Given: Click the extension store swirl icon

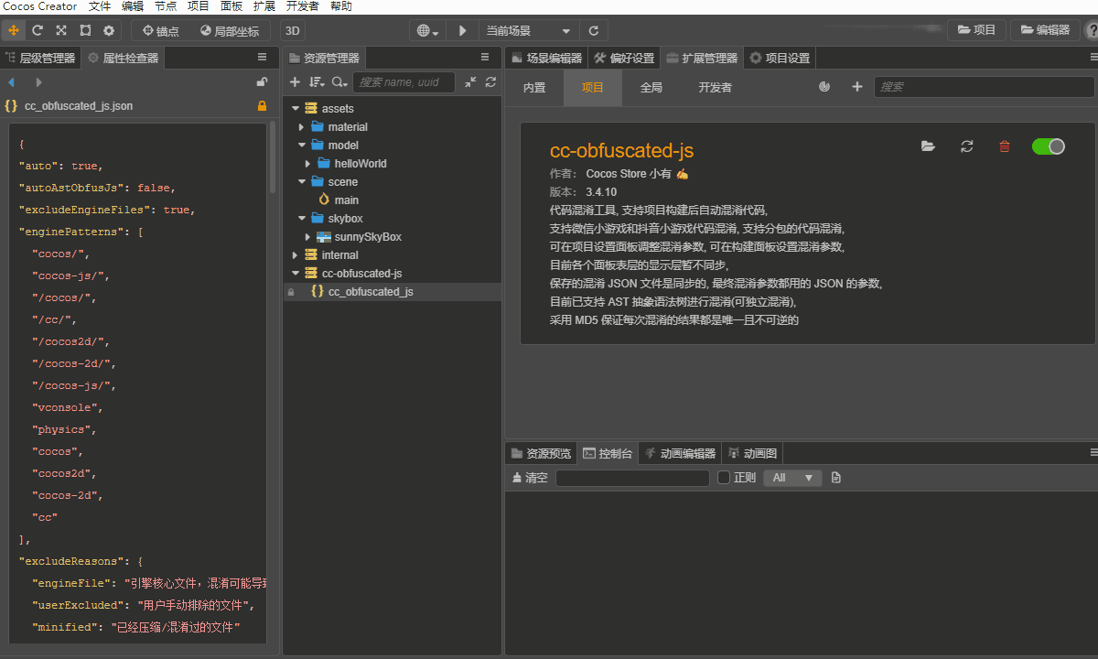Looking at the screenshot, I should pyautogui.click(x=824, y=87).
